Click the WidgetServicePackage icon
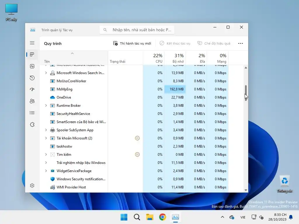 pos(53,171)
